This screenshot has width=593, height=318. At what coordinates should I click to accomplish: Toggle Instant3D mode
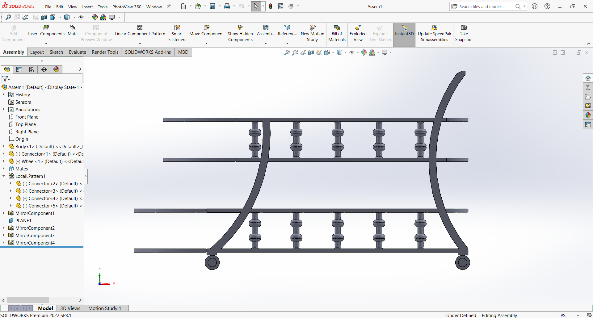(404, 35)
